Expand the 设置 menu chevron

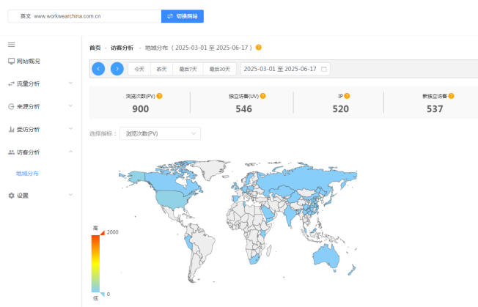tap(70, 195)
